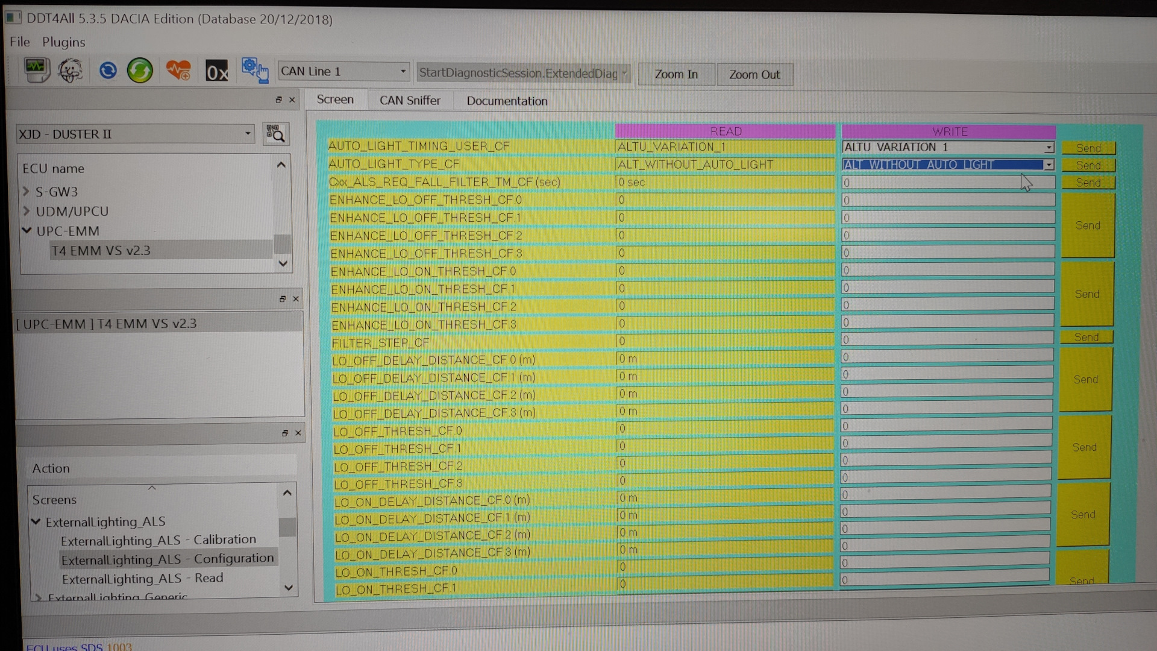Click the ECU monitor screen icon
The width and height of the screenshot is (1157, 651).
[36, 70]
